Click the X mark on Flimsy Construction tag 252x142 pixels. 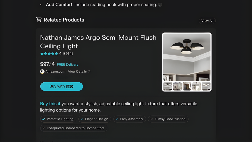click(x=151, y=119)
